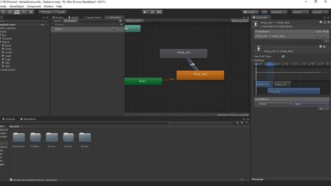Select the IsRun parameter row
331x186 pixels.
(87, 29)
